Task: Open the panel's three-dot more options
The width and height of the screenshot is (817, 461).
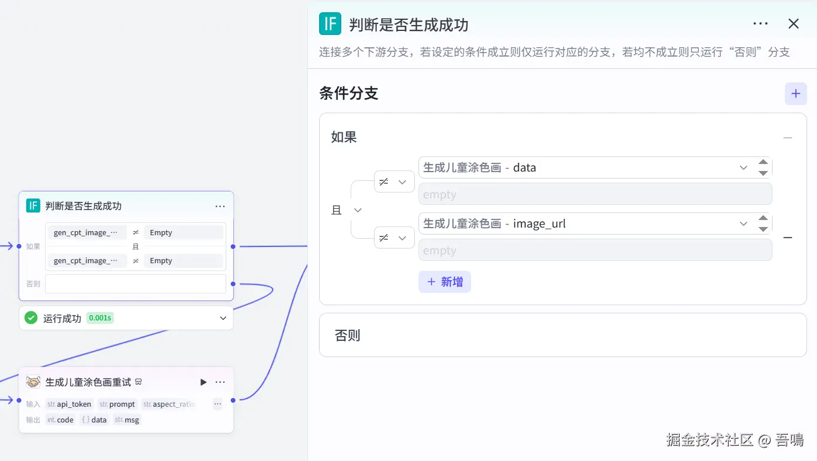Action: pyautogui.click(x=760, y=24)
